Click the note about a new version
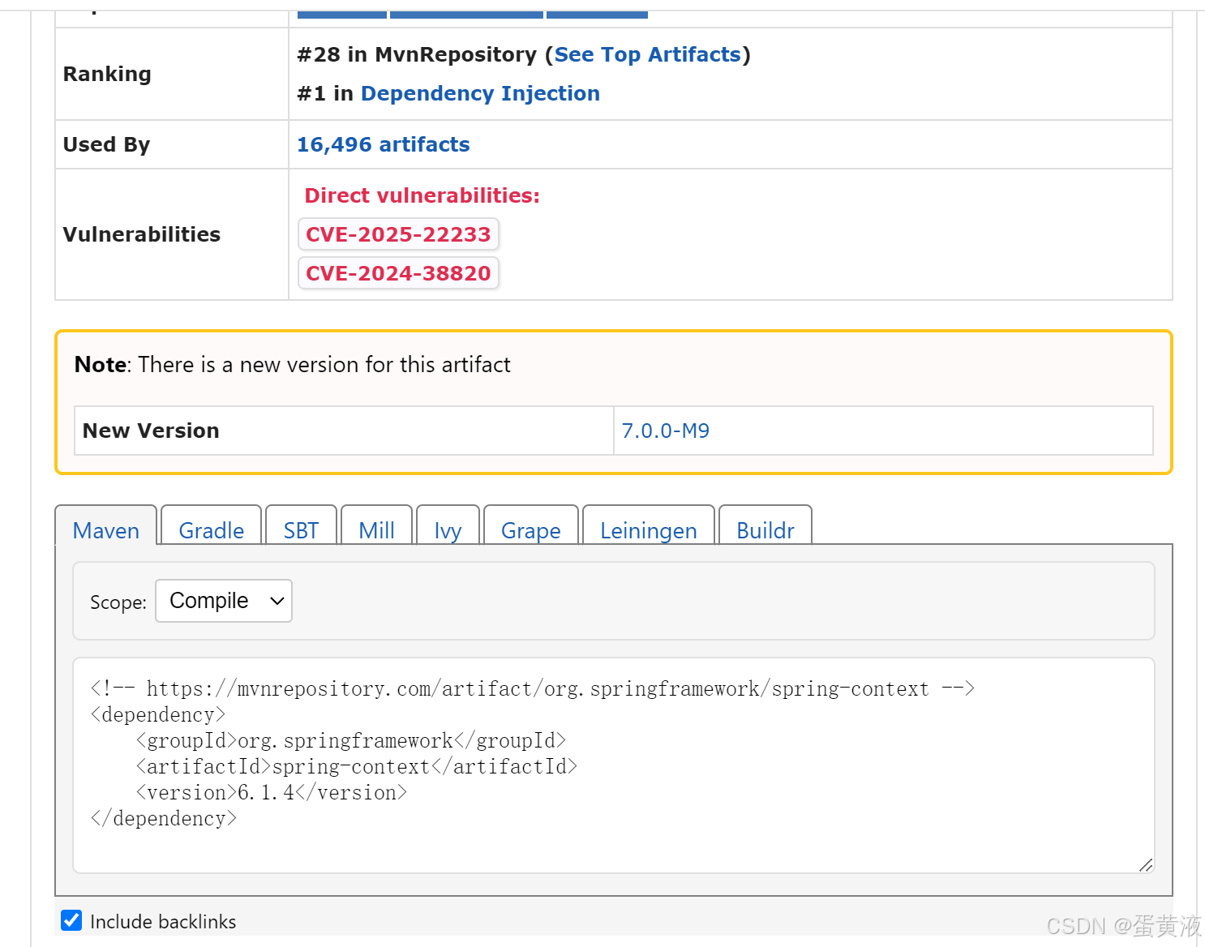This screenshot has height=947, width=1205. pyautogui.click(x=293, y=365)
